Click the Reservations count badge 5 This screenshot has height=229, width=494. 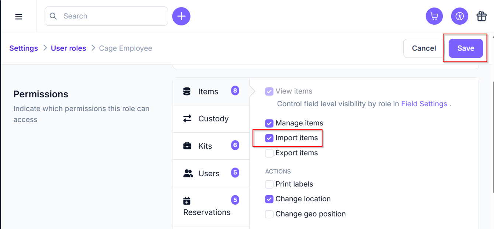(235, 200)
